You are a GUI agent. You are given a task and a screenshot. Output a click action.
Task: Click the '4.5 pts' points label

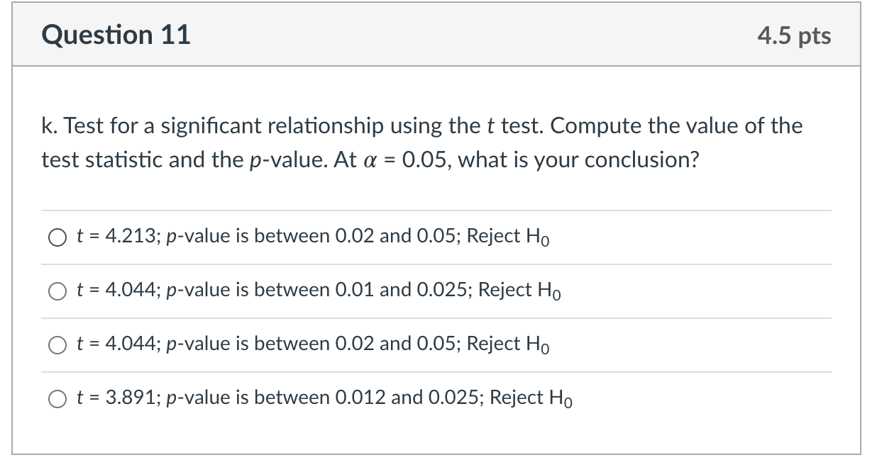(793, 36)
